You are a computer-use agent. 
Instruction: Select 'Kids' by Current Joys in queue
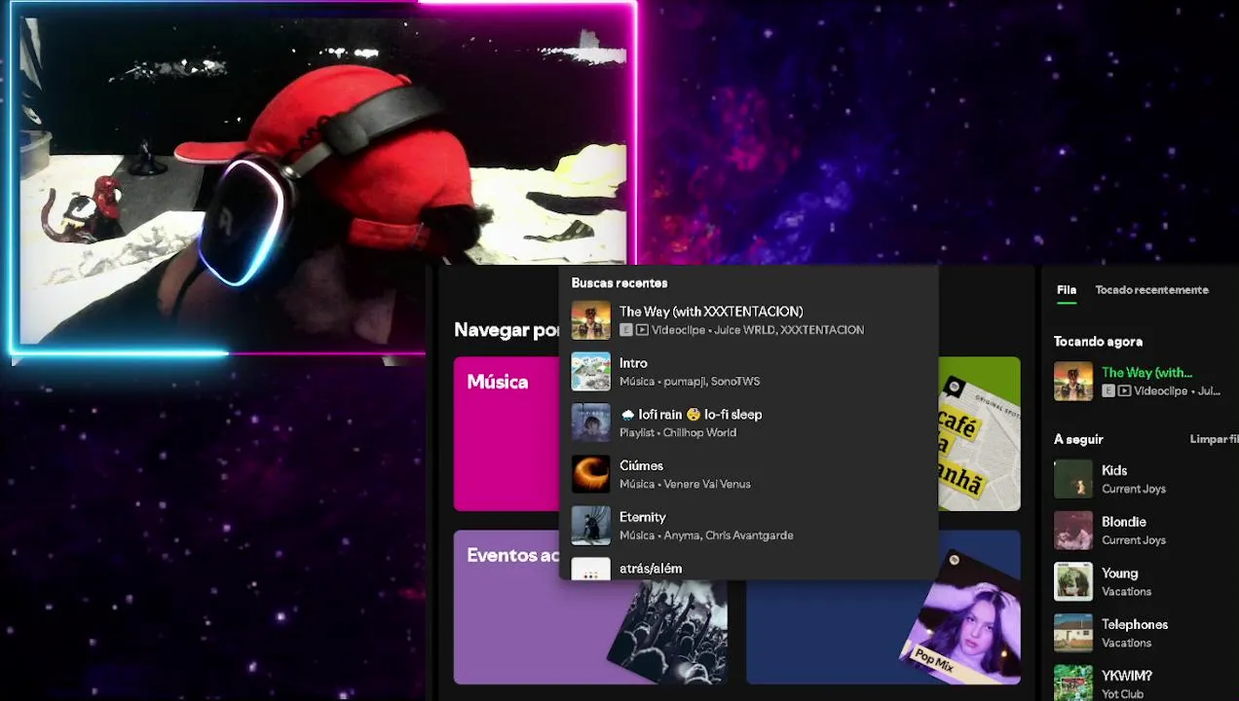[1142, 479]
